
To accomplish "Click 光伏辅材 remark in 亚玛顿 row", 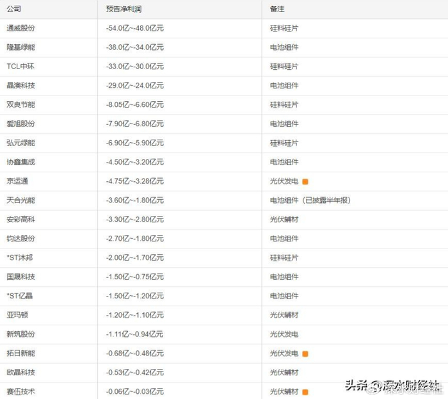I will (284, 315).
